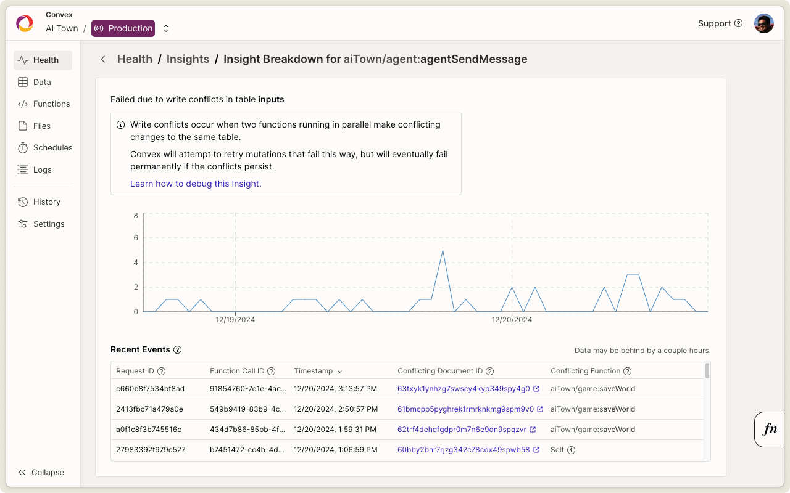Screen dimensions: 790x493
Task: Click Function Call ID b7451472-cc4b-4d...
Action: pyautogui.click(x=247, y=450)
